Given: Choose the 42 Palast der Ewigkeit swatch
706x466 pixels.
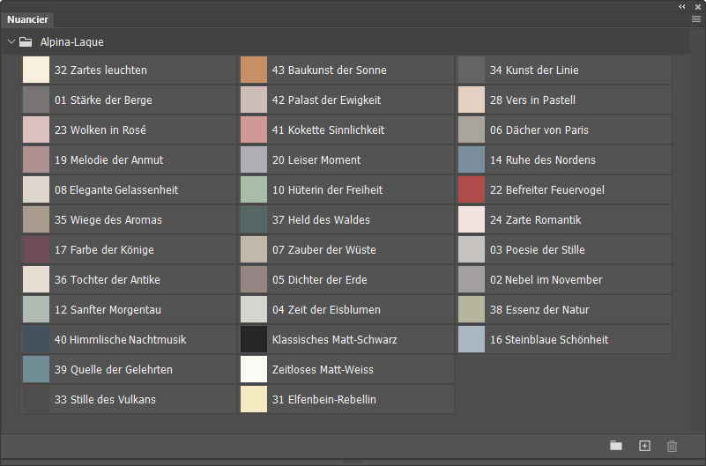Looking at the screenshot, I should 254,100.
